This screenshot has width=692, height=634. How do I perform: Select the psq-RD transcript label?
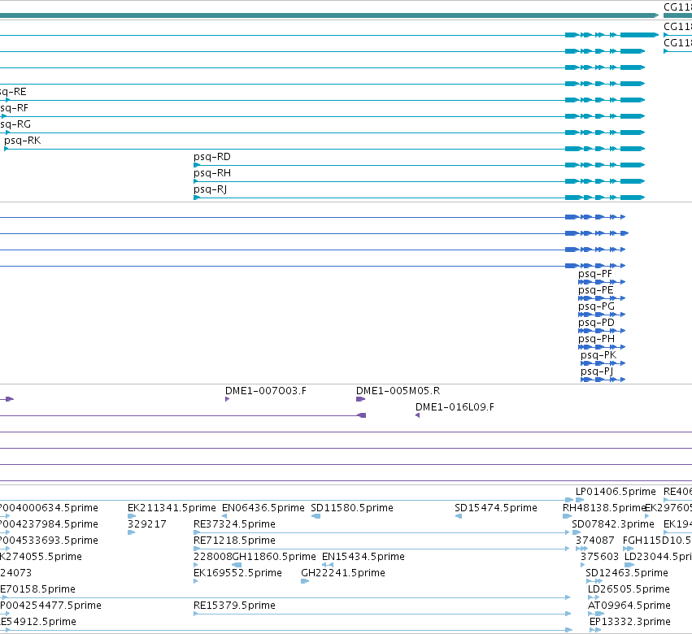pyautogui.click(x=212, y=157)
